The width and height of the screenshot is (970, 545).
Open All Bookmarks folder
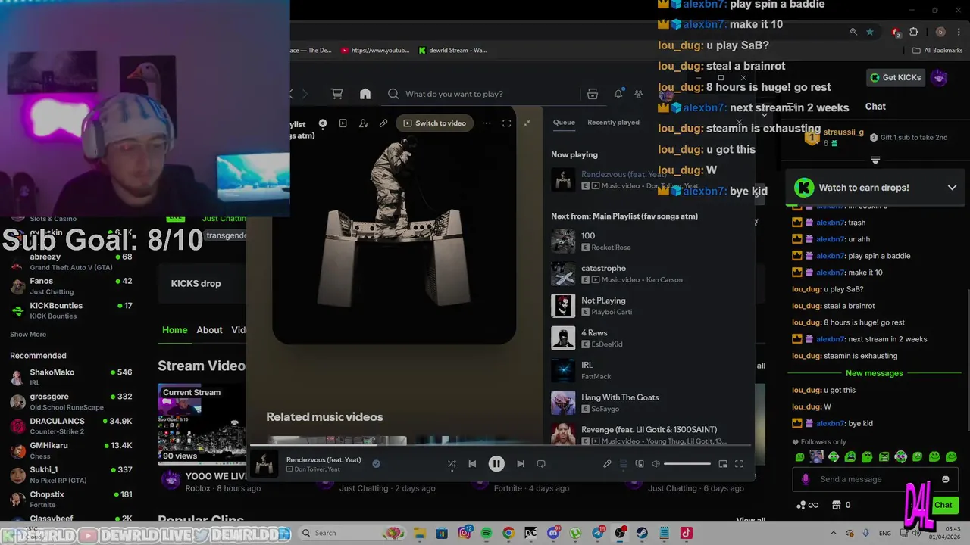tap(937, 51)
